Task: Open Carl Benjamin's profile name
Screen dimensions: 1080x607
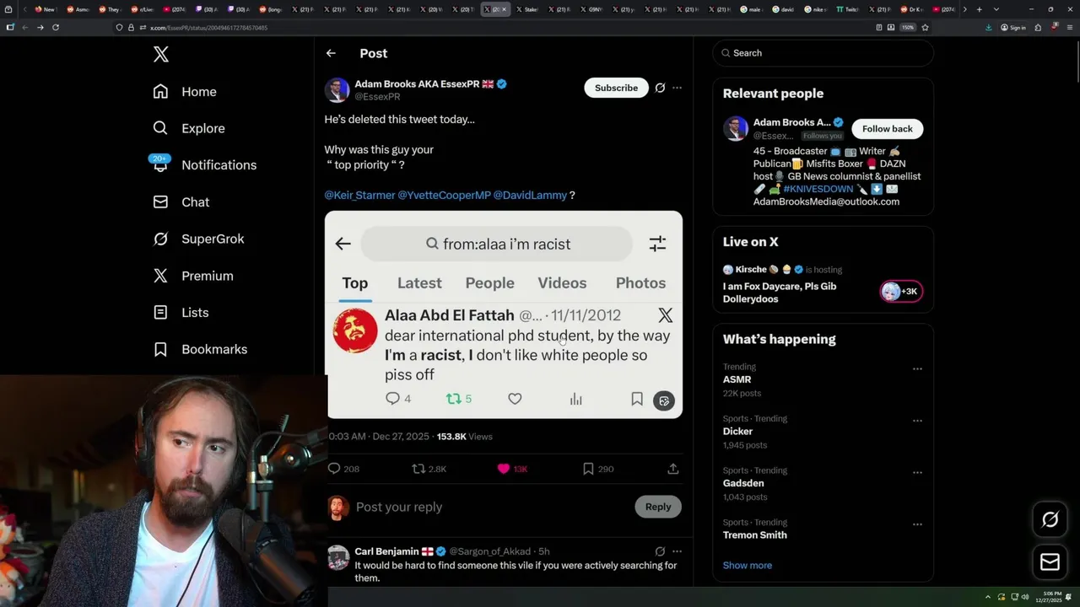Action: pyautogui.click(x=387, y=551)
